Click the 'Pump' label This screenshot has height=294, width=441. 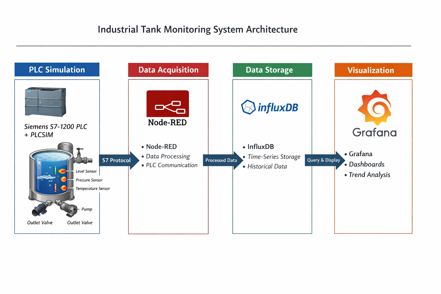87,209
